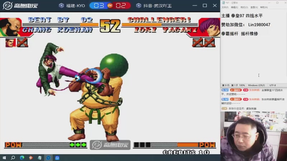The height and width of the screenshot is (161, 287).
Task: Click username 东台林格 in second chat message
Action: pos(254,99)
